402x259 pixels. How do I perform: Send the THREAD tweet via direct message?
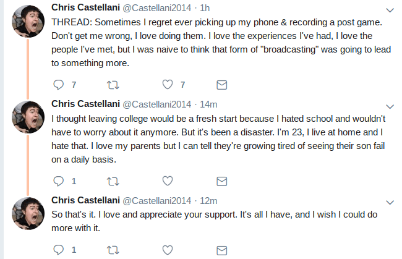point(221,84)
